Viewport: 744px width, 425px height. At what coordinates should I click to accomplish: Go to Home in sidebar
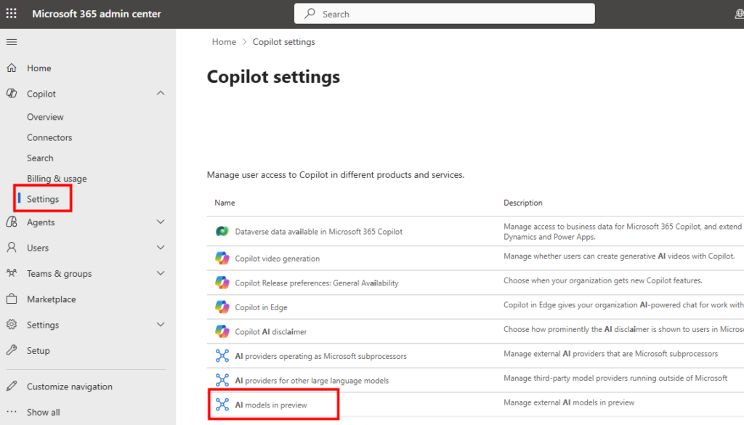[x=39, y=68]
